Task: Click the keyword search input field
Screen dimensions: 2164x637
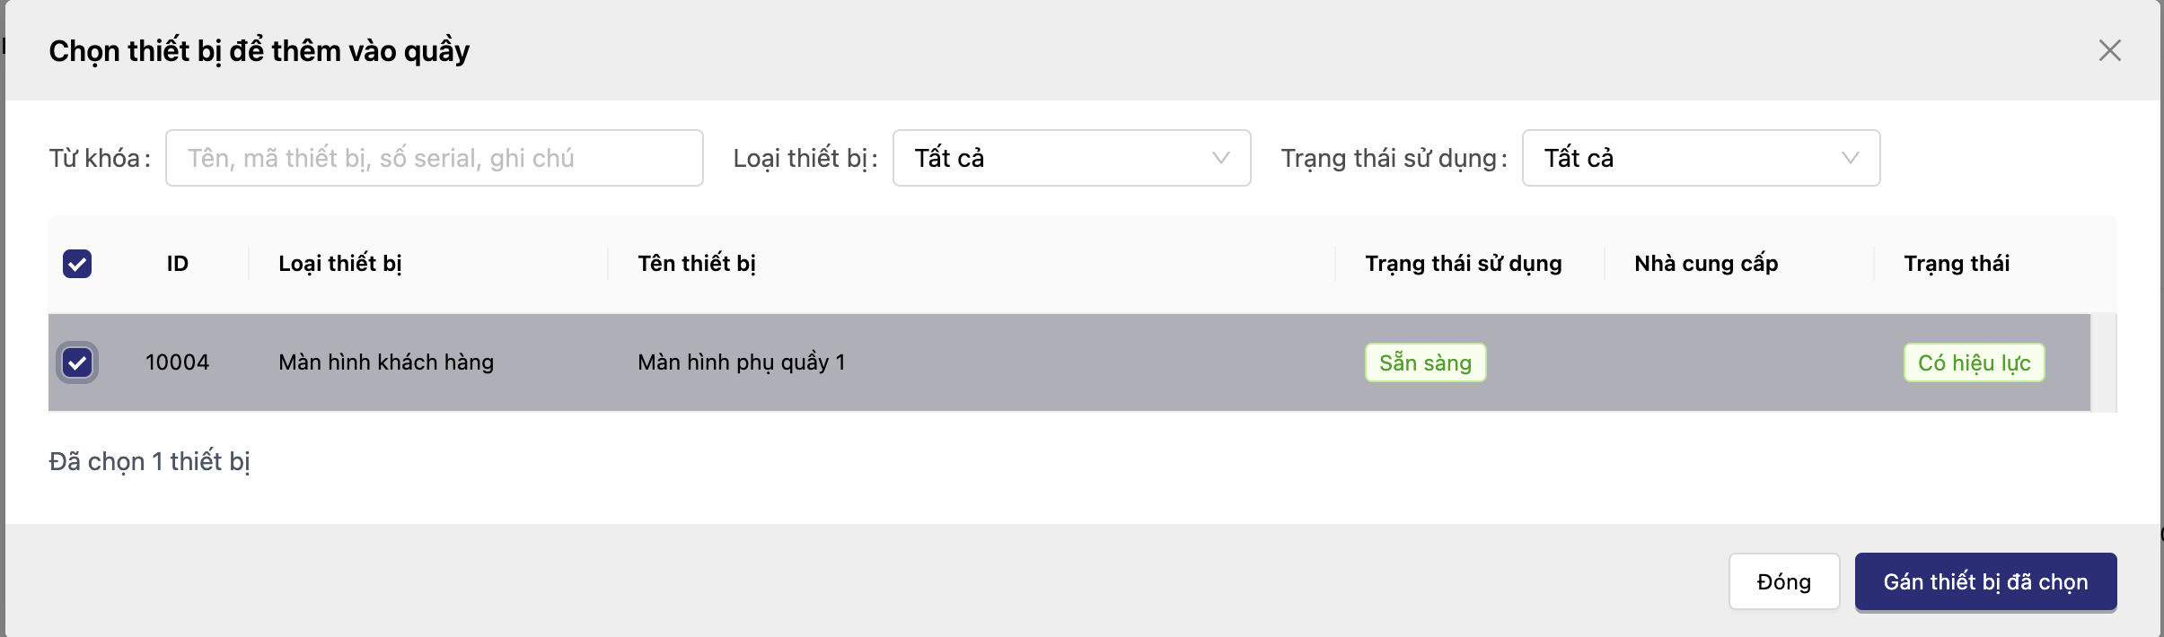Action: (435, 158)
